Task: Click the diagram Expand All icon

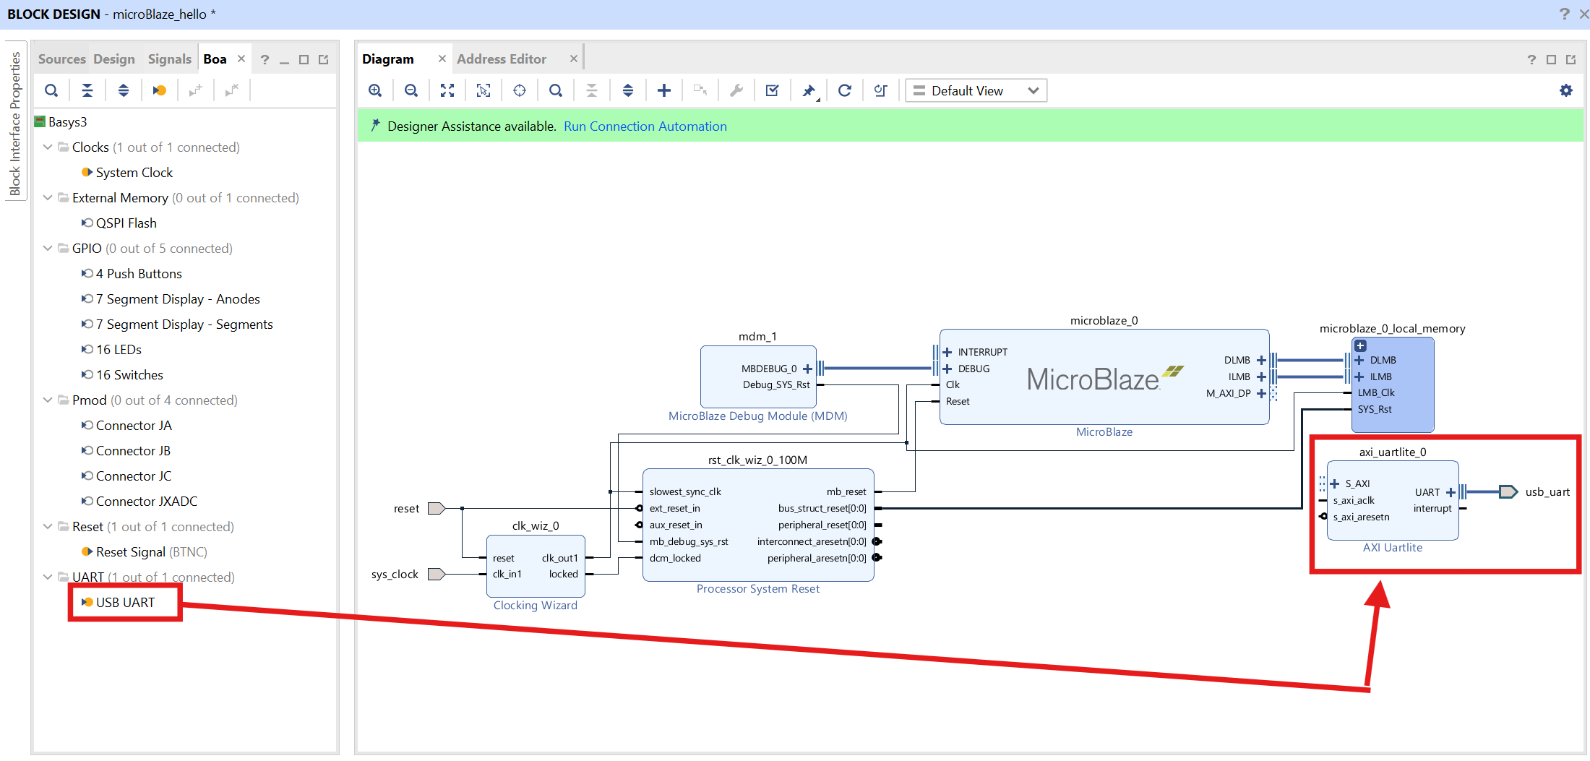Action: pos(628,90)
